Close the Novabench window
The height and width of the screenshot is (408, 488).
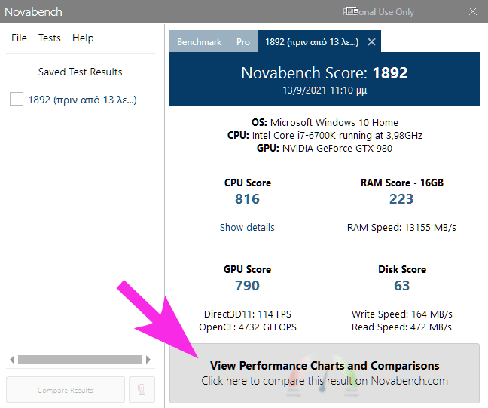click(x=473, y=11)
